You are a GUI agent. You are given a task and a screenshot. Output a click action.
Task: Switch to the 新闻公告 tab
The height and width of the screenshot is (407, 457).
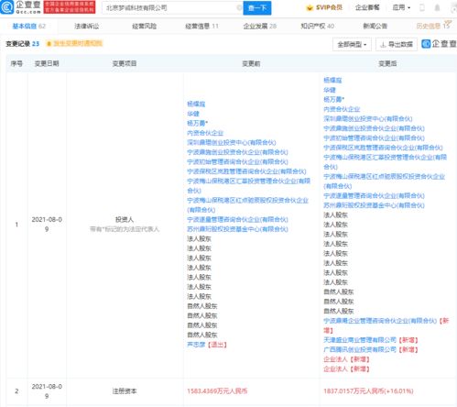[x=375, y=27]
